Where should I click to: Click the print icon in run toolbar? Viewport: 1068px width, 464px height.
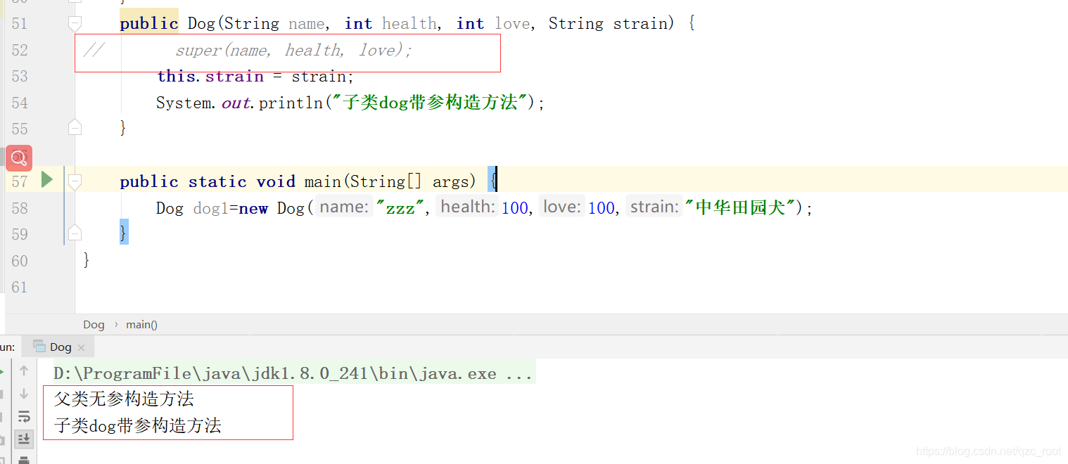click(x=24, y=460)
